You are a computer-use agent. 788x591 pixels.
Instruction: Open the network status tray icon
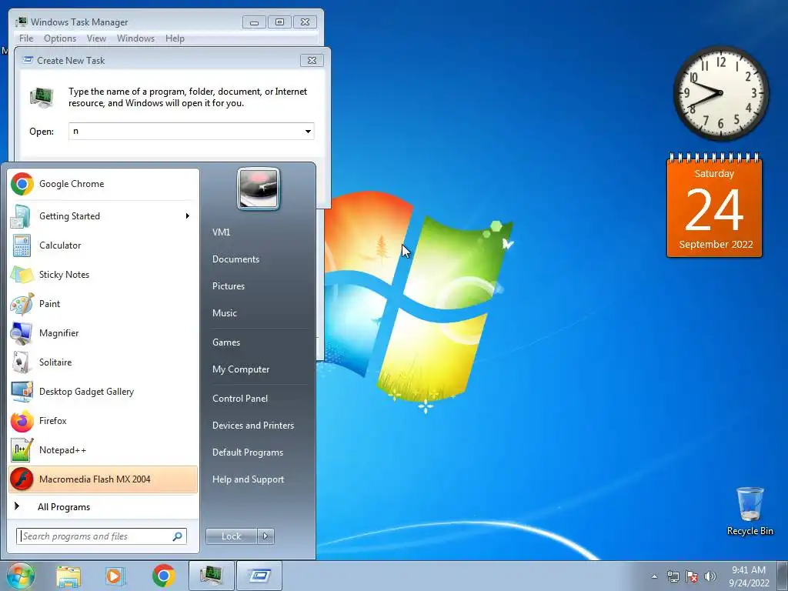(673, 576)
